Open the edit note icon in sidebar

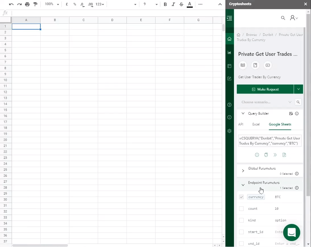[229, 79]
